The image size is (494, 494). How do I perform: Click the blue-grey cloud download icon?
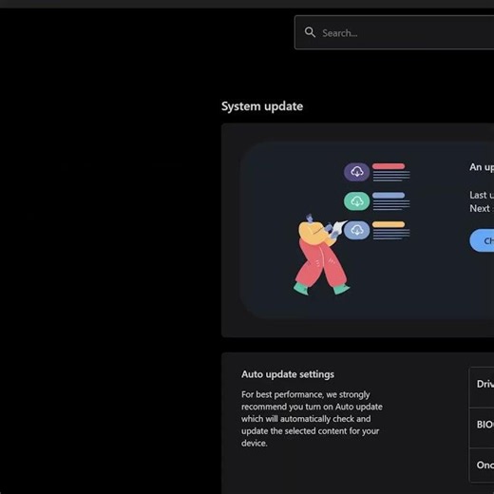[356, 230]
